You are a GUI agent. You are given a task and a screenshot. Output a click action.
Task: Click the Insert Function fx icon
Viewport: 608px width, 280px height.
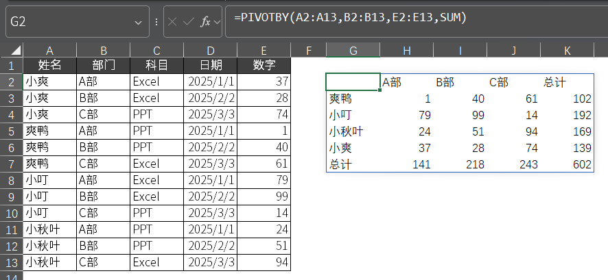tap(205, 22)
